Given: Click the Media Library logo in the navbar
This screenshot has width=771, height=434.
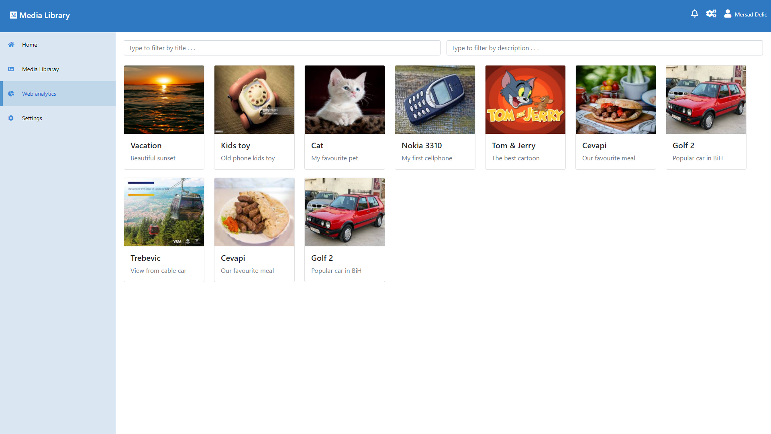Looking at the screenshot, I should click(39, 15).
